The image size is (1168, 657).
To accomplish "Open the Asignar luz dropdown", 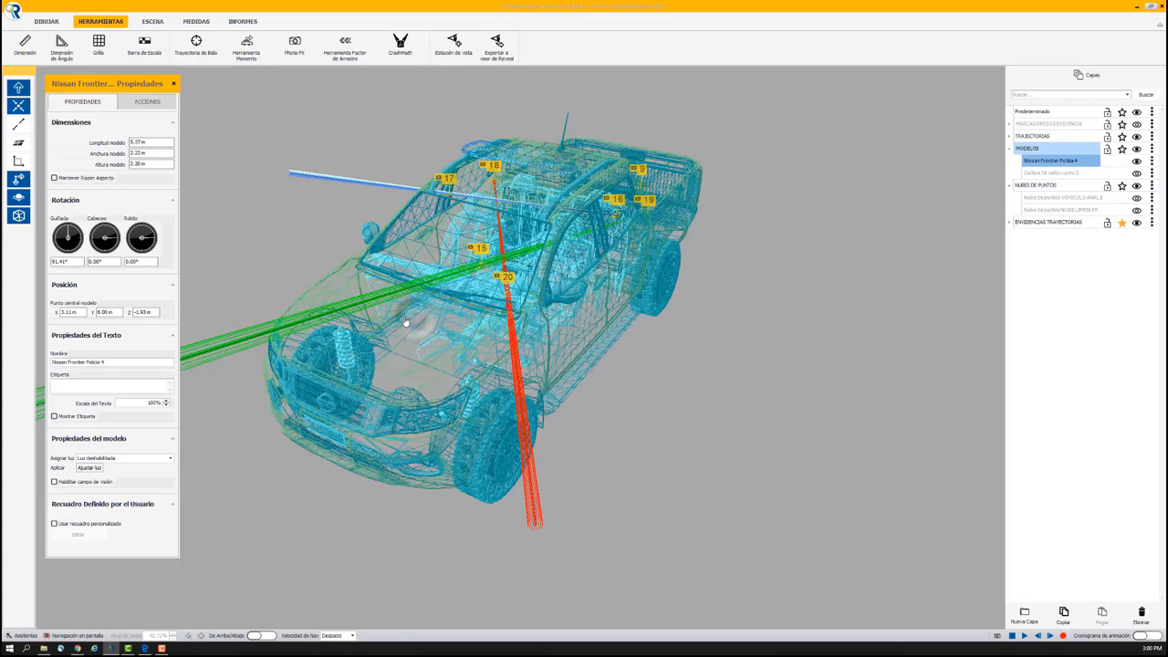I will [x=125, y=458].
